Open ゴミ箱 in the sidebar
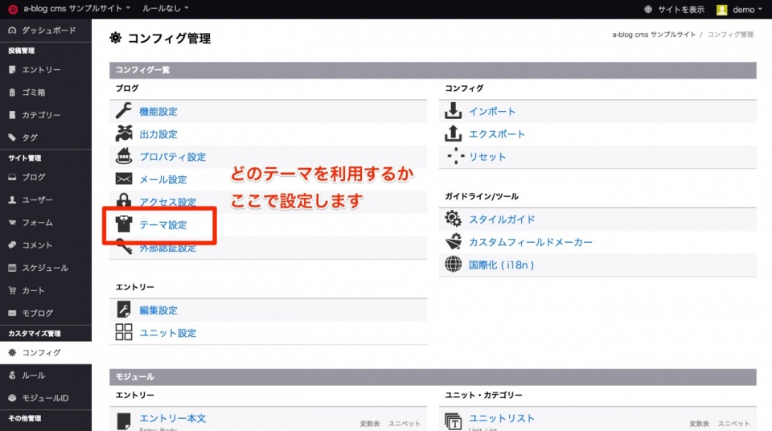Screen dimensions: 772x431 pyautogui.click(x=46, y=92)
